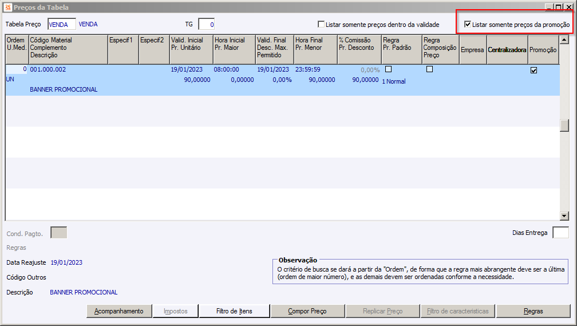Click the 0,00% commission cell
Viewport: 577px width, 326px height.
coord(370,70)
